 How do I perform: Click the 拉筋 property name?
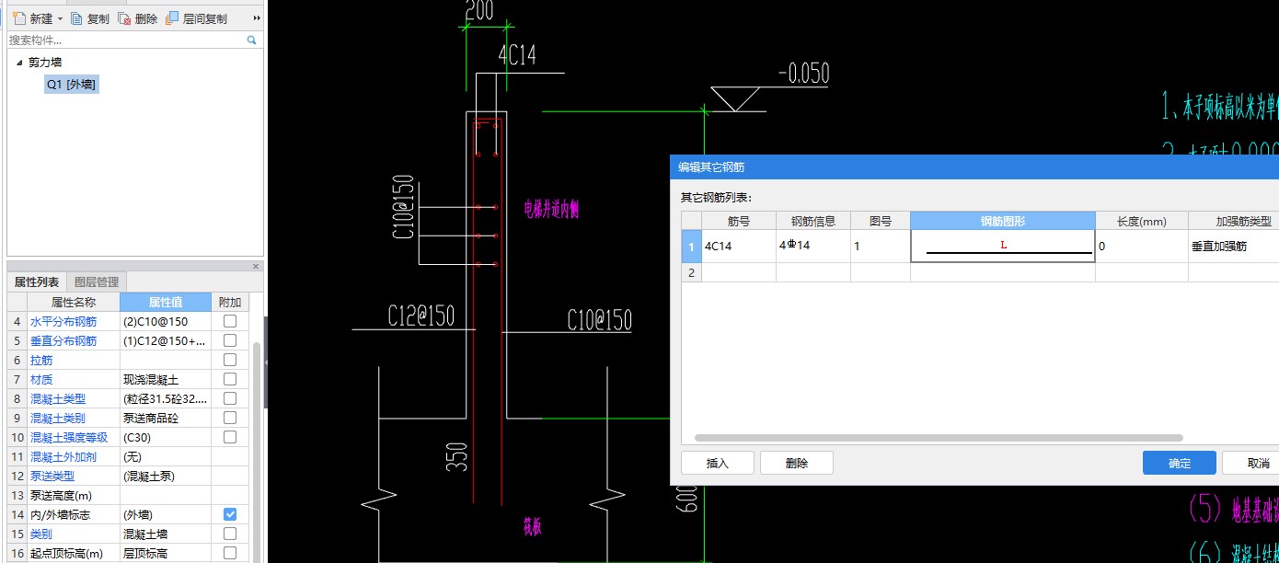coord(41,360)
